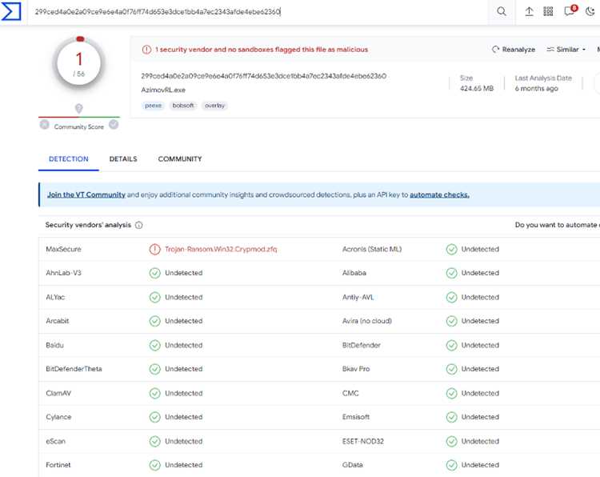Open the automate checks link
This screenshot has height=477, width=600.
pyautogui.click(x=439, y=194)
